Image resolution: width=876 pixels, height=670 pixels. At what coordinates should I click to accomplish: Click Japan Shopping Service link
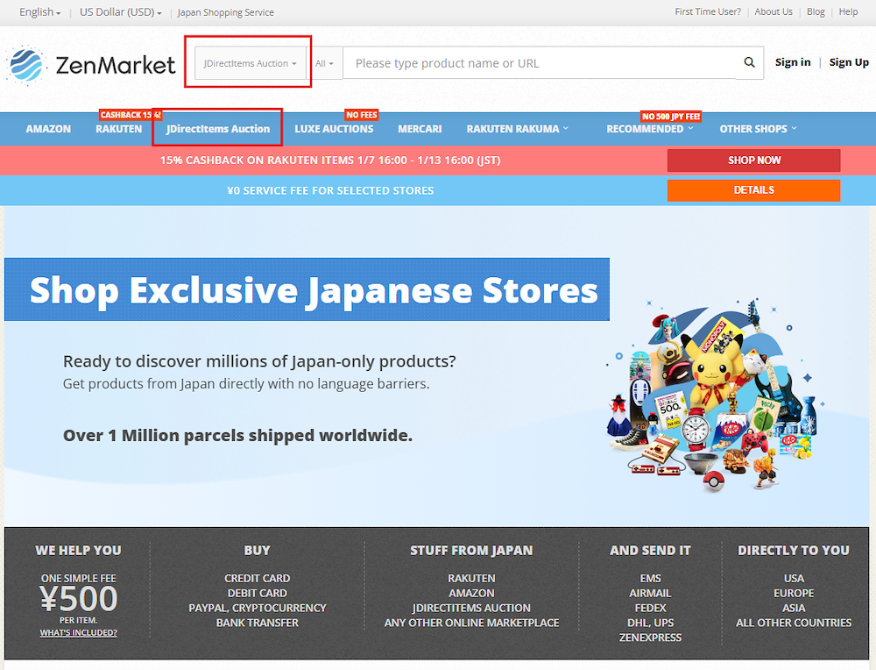(x=226, y=12)
